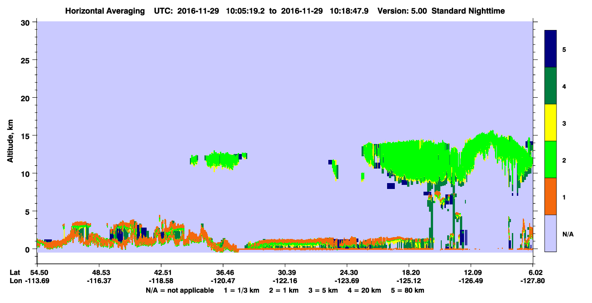Click the latitude value 24.30
The height and width of the screenshot is (303, 592).
pos(347,273)
